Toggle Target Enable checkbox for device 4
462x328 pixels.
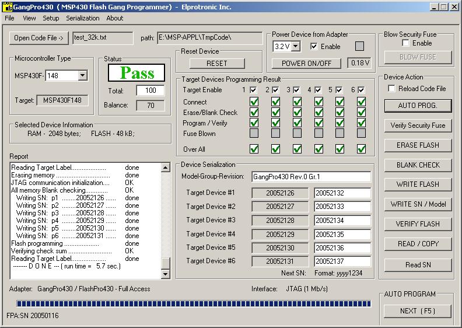click(x=318, y=90)
